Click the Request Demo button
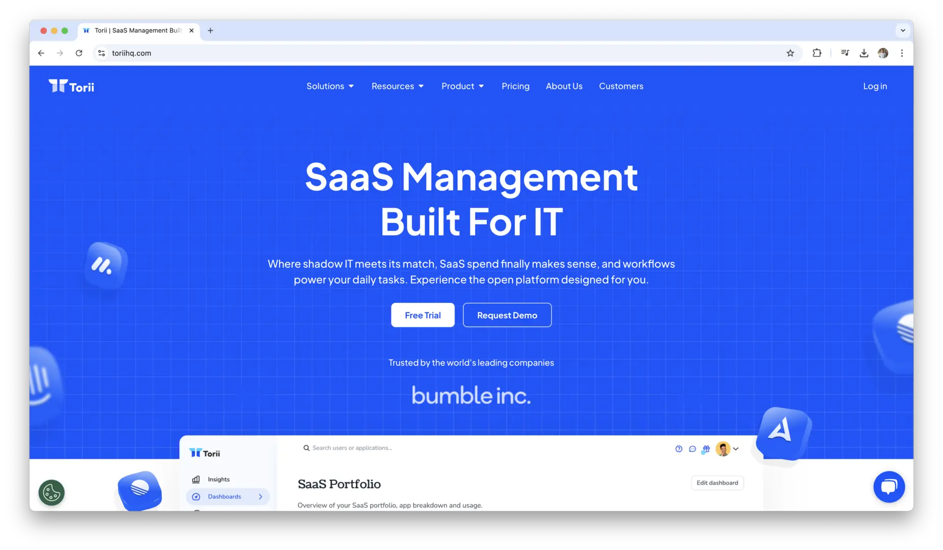This screenshot has height=550, width=943. point(507,315)
